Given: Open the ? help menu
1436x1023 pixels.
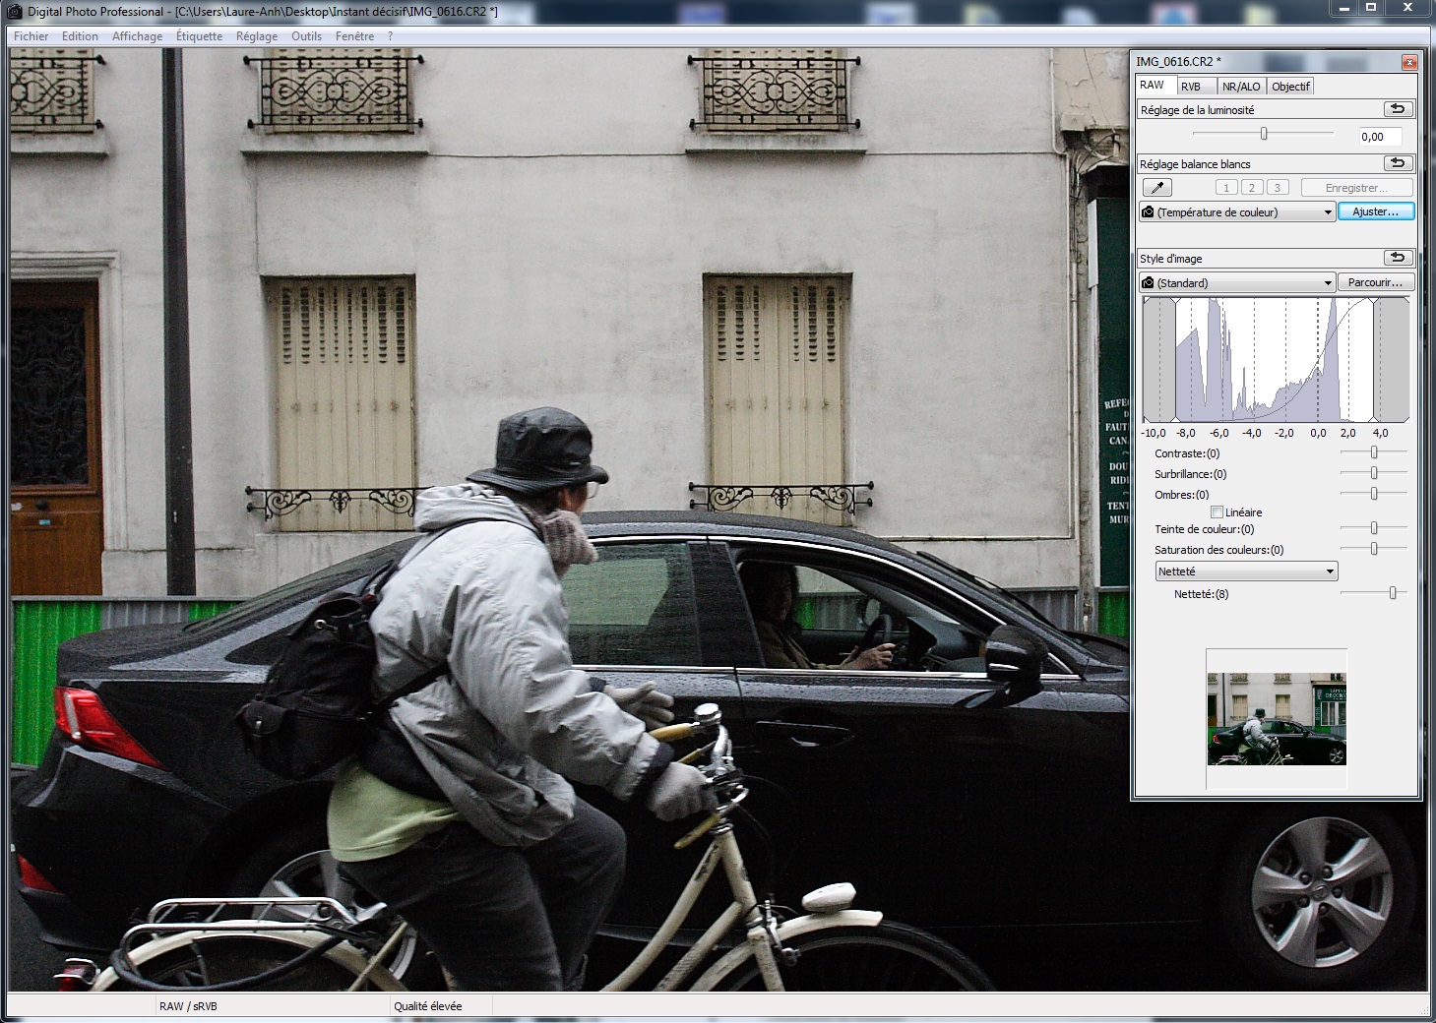Looking at the screenshot, I should pos(390,36).
